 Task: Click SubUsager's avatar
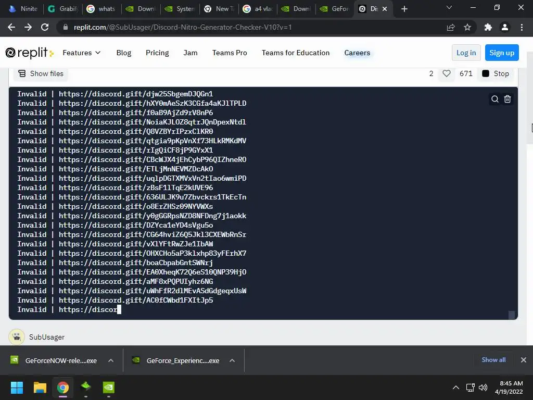point(17,337)
